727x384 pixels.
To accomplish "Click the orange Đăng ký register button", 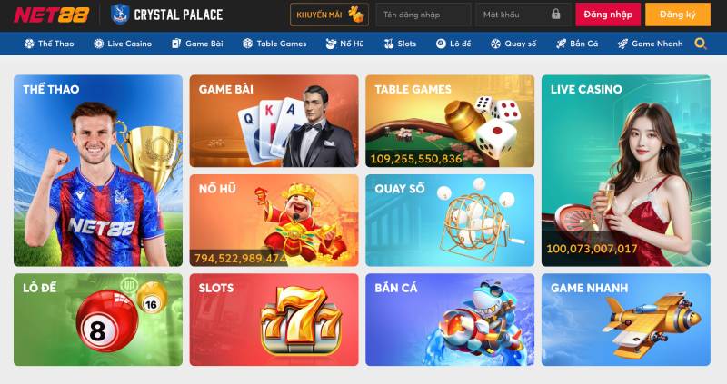I will click(677, 15).
